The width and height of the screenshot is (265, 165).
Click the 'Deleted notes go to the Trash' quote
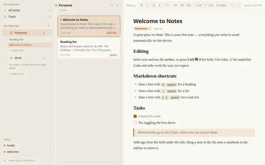194,132
